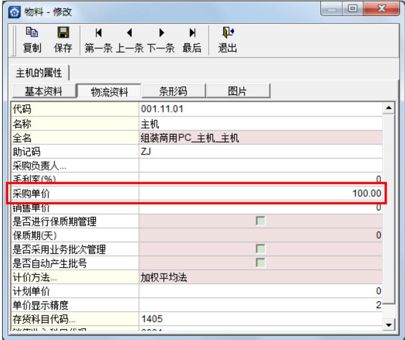Viewport: 405px width, 340px height.
Task: Select the 主机的属性 tab
Action: 39,73
